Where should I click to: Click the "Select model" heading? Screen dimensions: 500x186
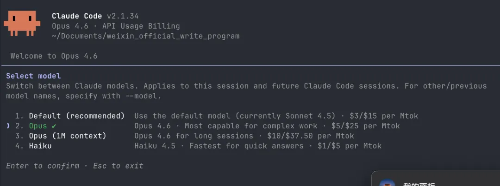click(33, 76)
